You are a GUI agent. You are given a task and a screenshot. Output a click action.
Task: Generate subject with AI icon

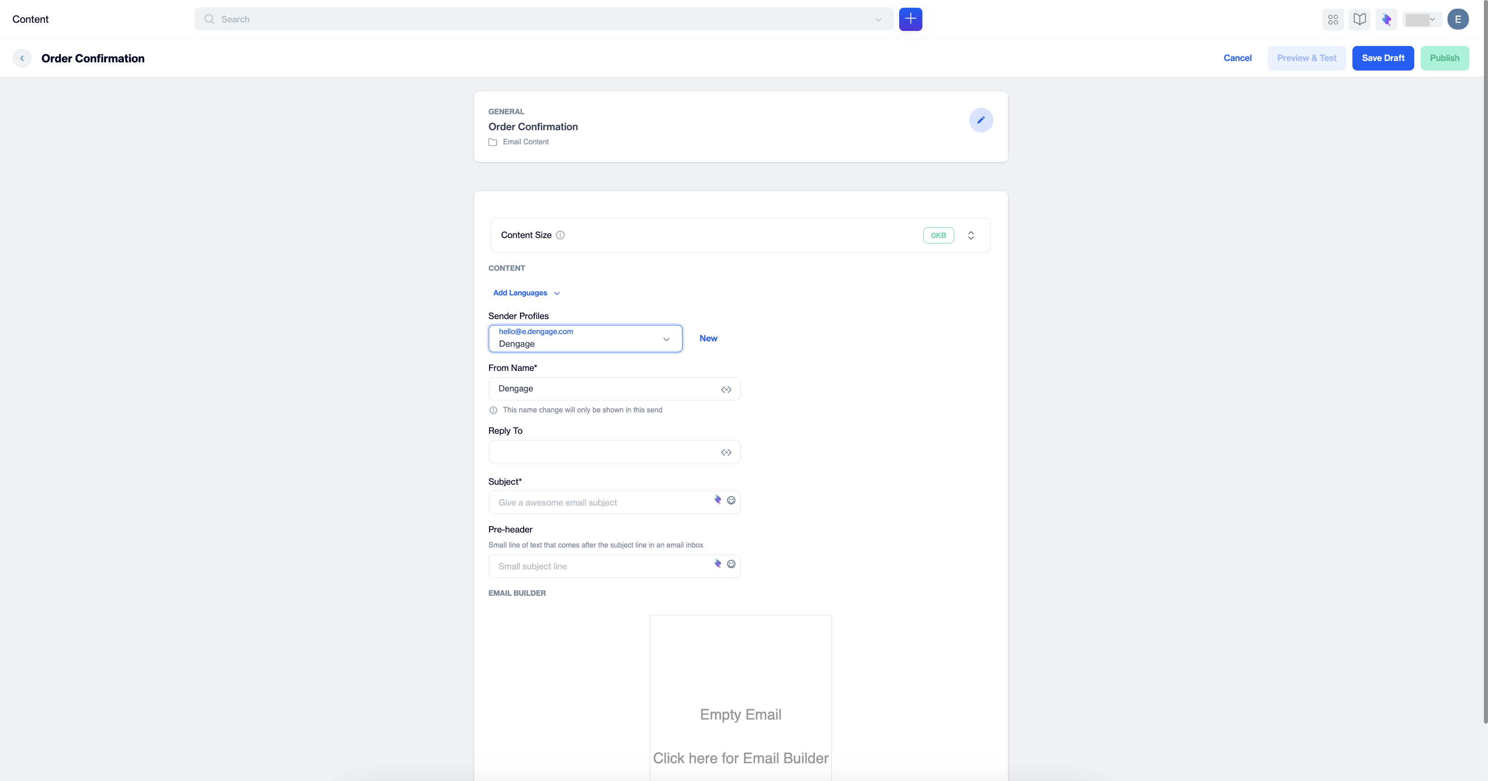718,500
